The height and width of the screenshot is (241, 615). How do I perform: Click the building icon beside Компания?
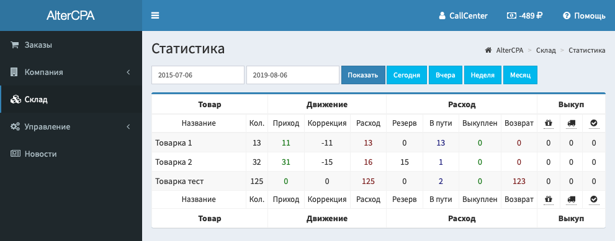click(14, 72)
